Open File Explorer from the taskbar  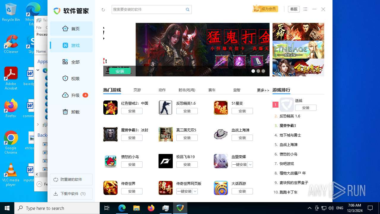tap(136, 208)
